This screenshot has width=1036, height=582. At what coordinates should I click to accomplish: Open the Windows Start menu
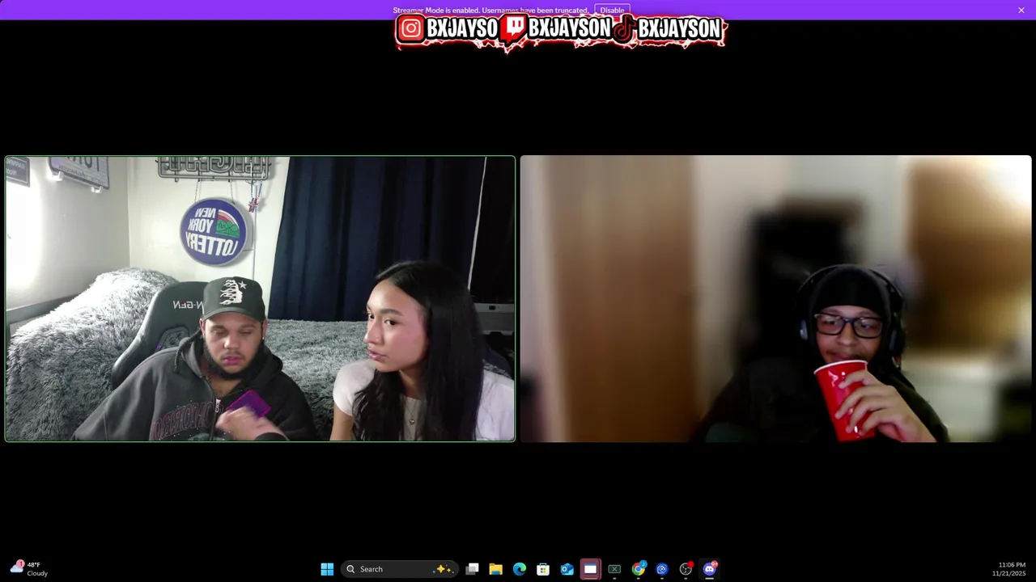(327, 569)
